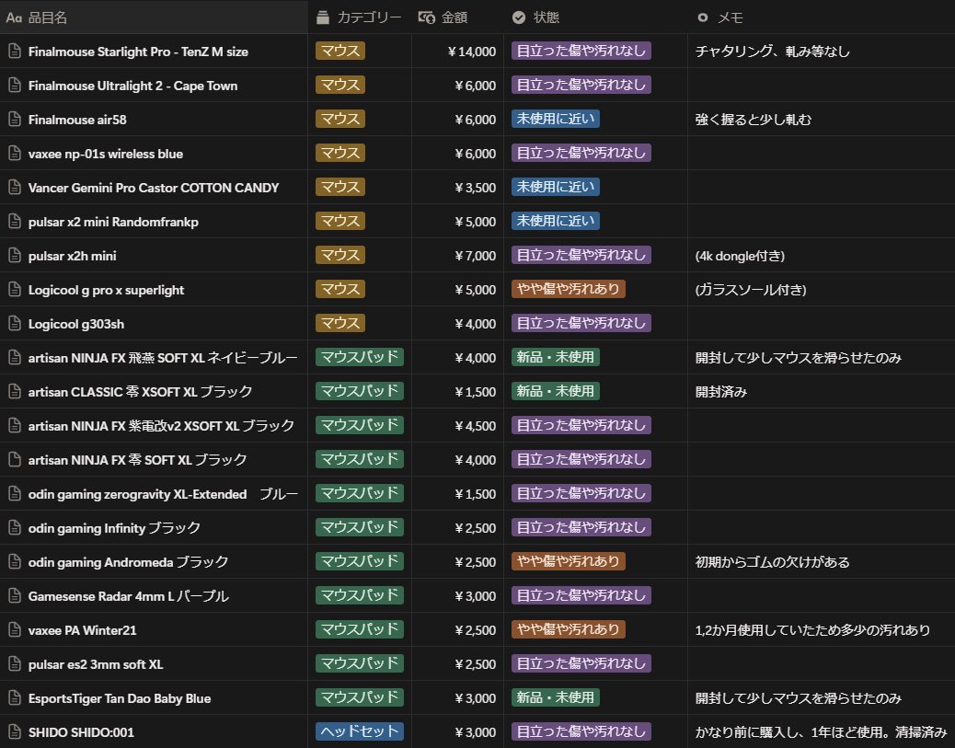Click page icon beside odin gaming Infinity
Screen dimensions: 955x748
coord(15,528)
